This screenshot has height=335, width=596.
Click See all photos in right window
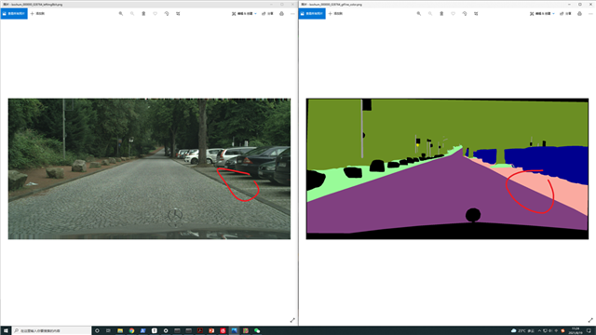(x=312, y=14)
